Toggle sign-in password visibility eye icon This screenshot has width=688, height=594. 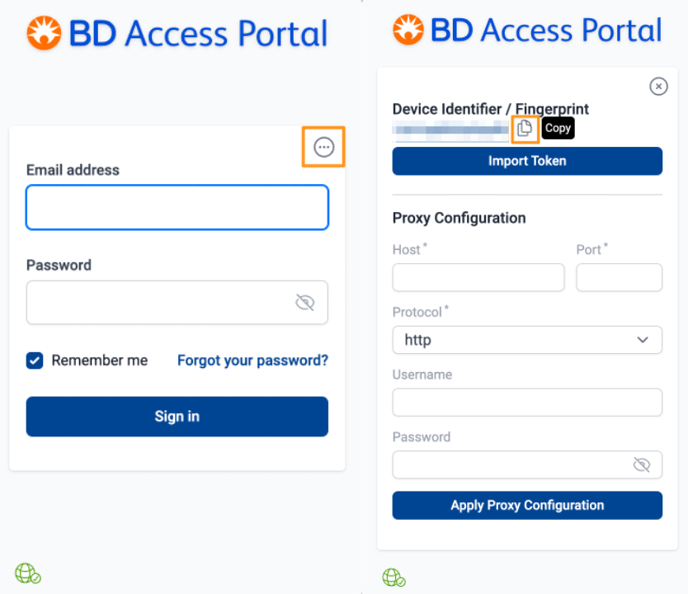click(305, 303)
